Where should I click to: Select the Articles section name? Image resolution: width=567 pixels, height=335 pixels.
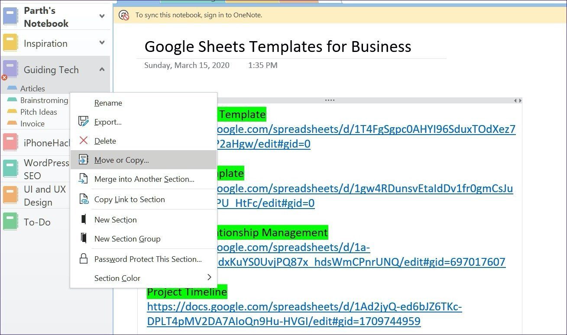[x=32, y=88]
